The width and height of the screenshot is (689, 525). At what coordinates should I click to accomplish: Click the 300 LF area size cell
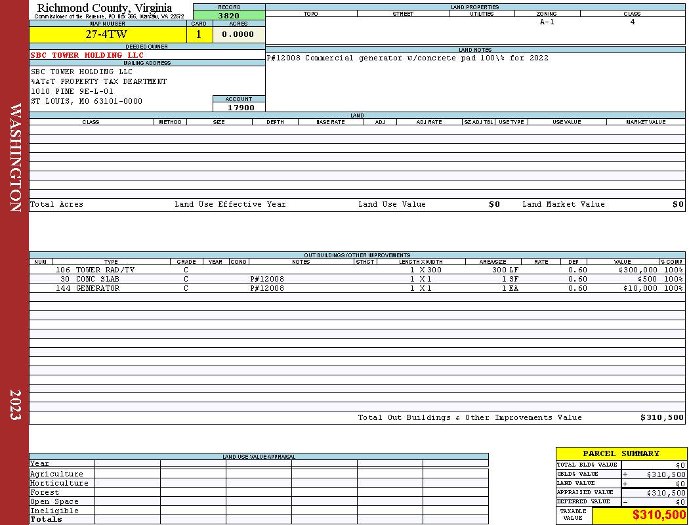pos(505,270)
